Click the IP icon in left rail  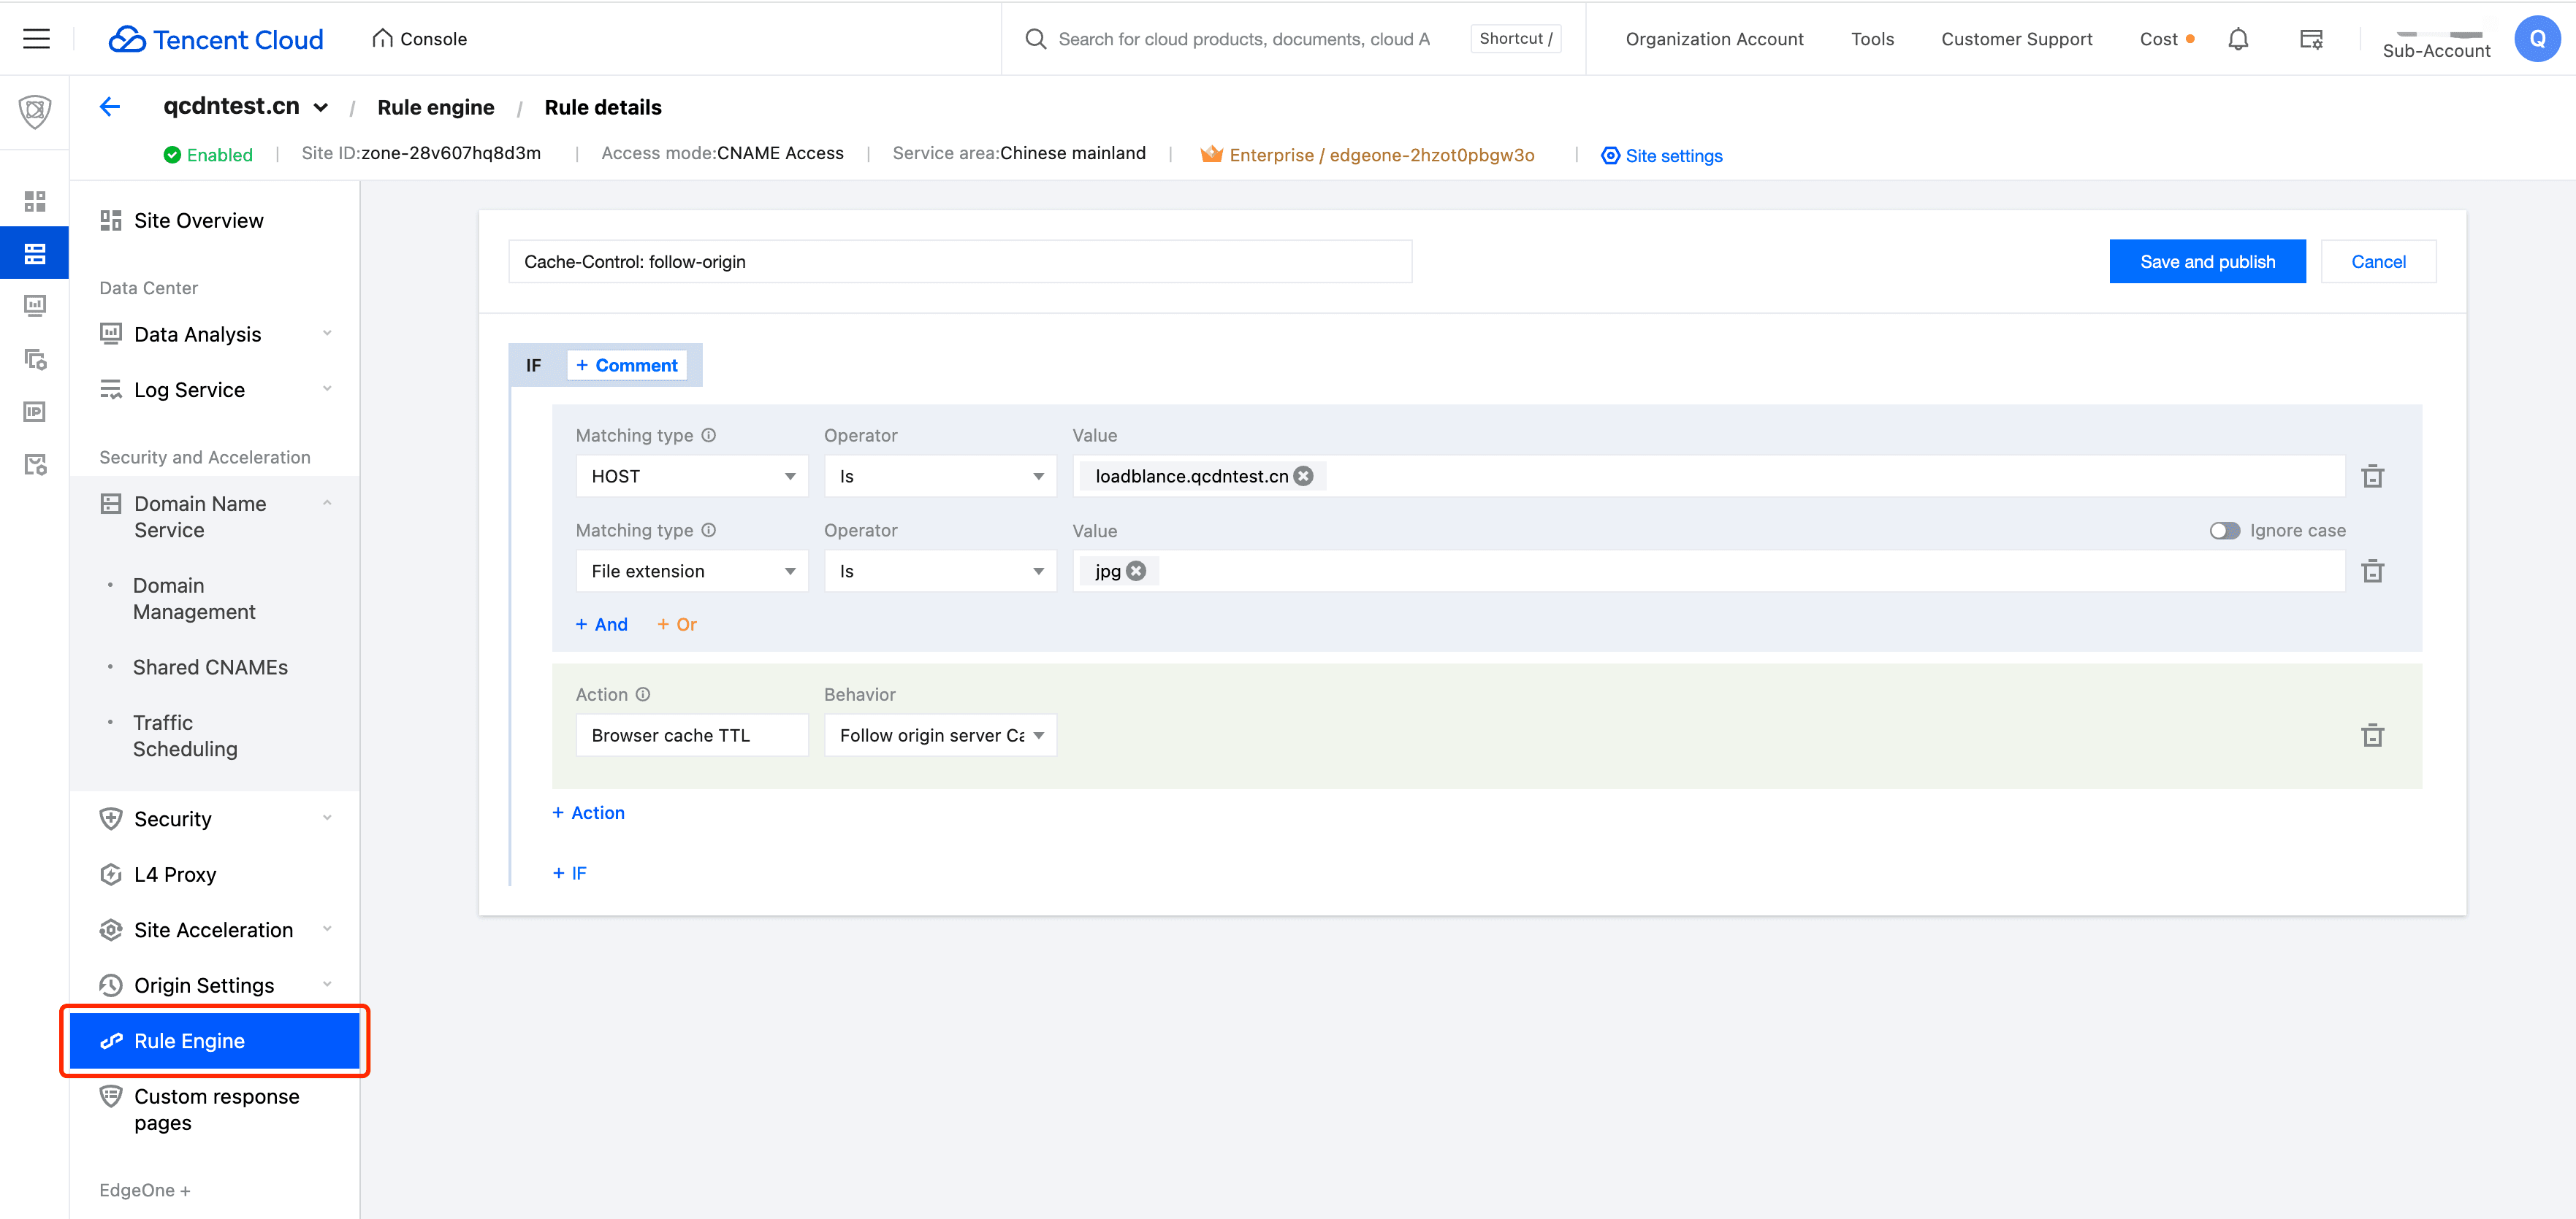[35, 411]
